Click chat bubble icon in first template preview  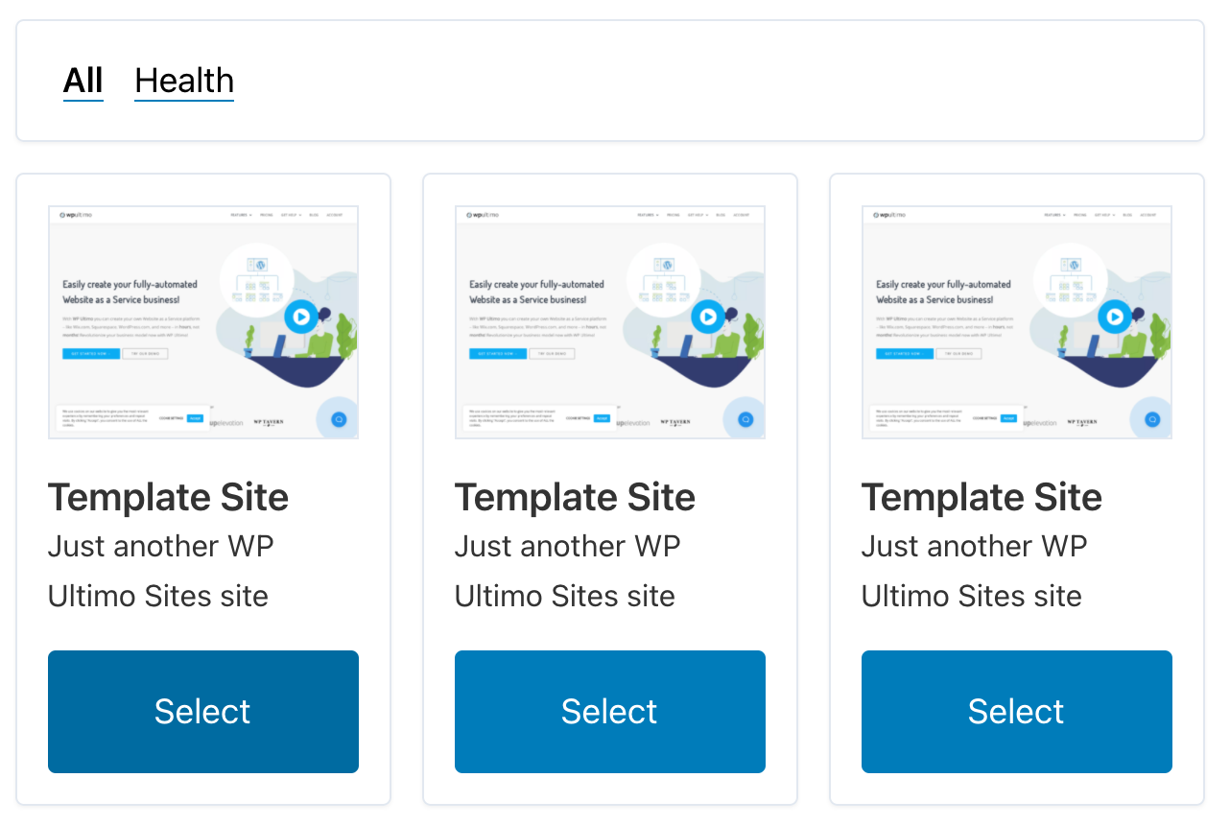[339, 419]
